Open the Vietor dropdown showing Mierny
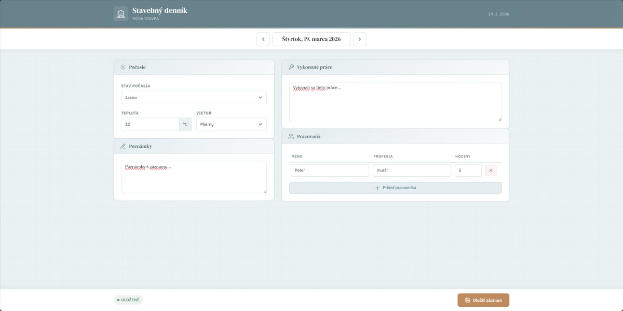The width and height of the screenshot is (623, 311). pyautogui.click(x=231, y=124)
